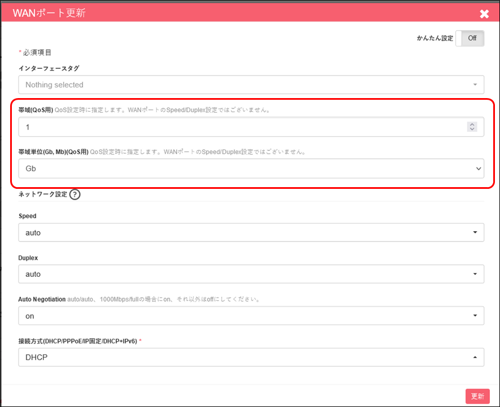Click the Duplex label text
Image resolution: width=500 pixels, height=407 pixels.
pyautogui.click(x=28, y=258)
